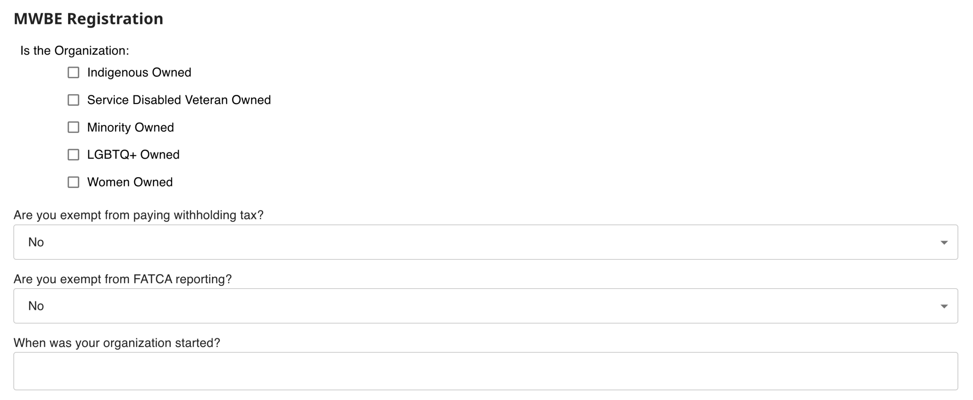The image size is (973, 400).
Task: Open the FATCA reporting exemption dropdown
Action: coord(485,306)
